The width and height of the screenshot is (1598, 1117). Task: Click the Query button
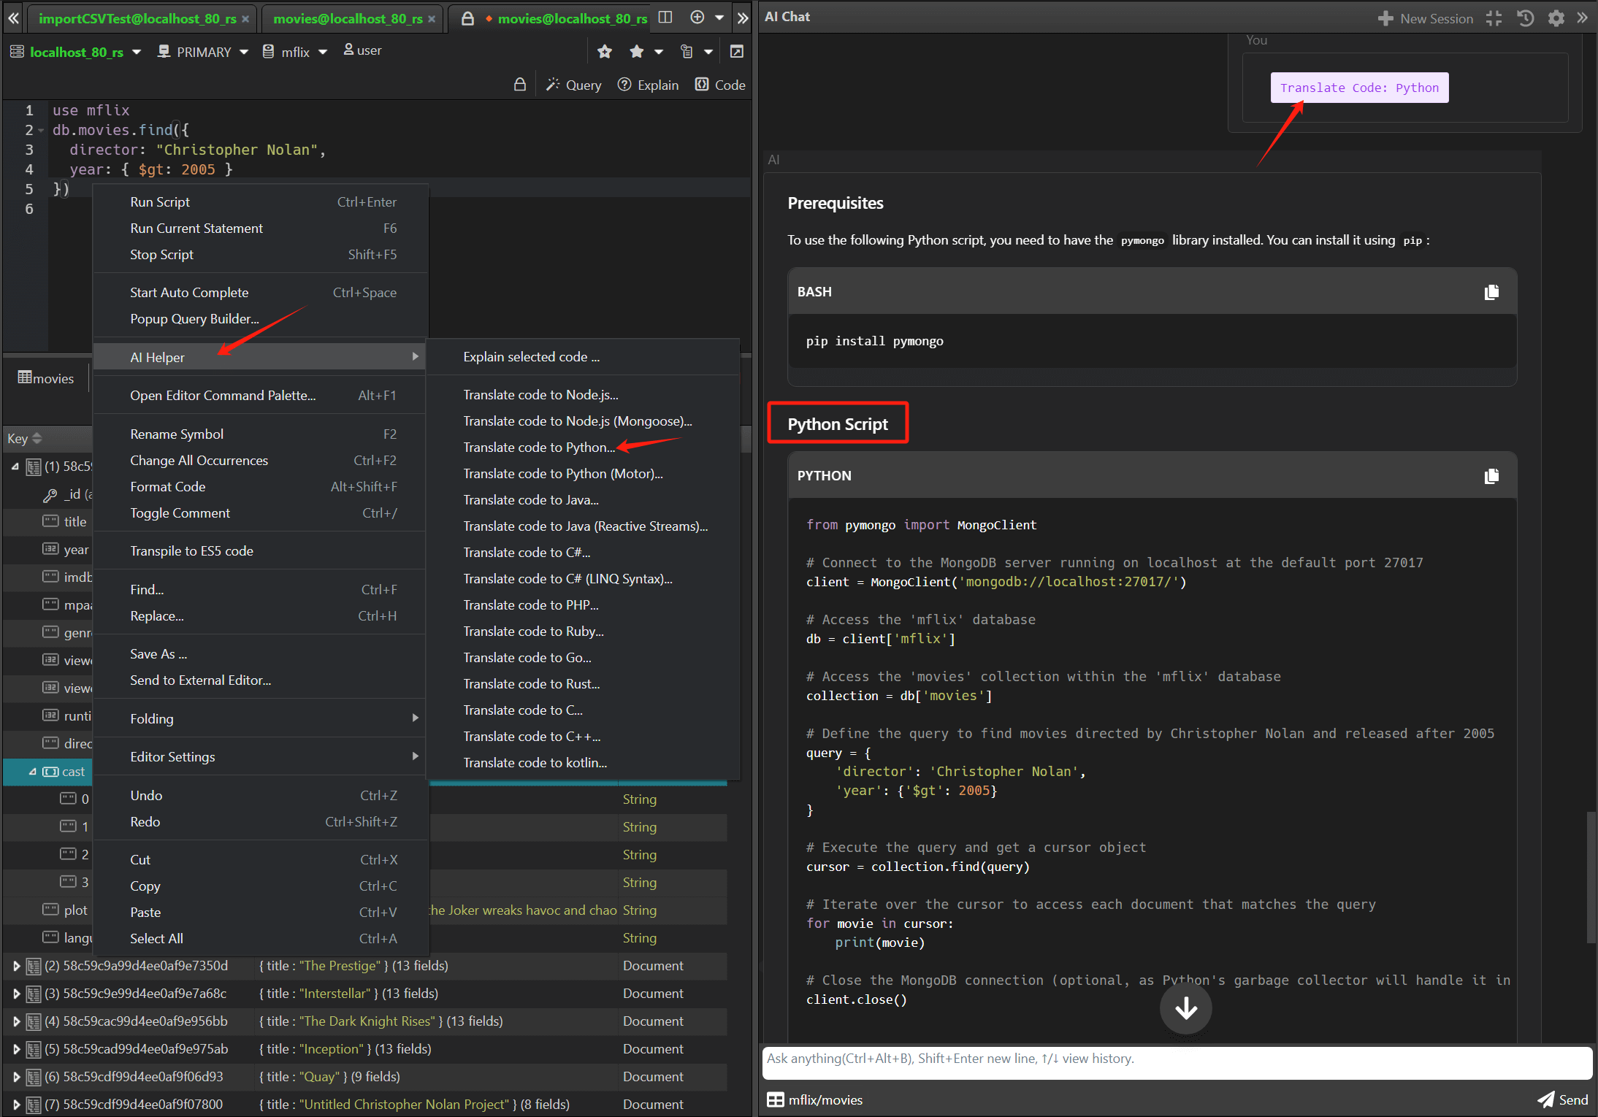574,85
